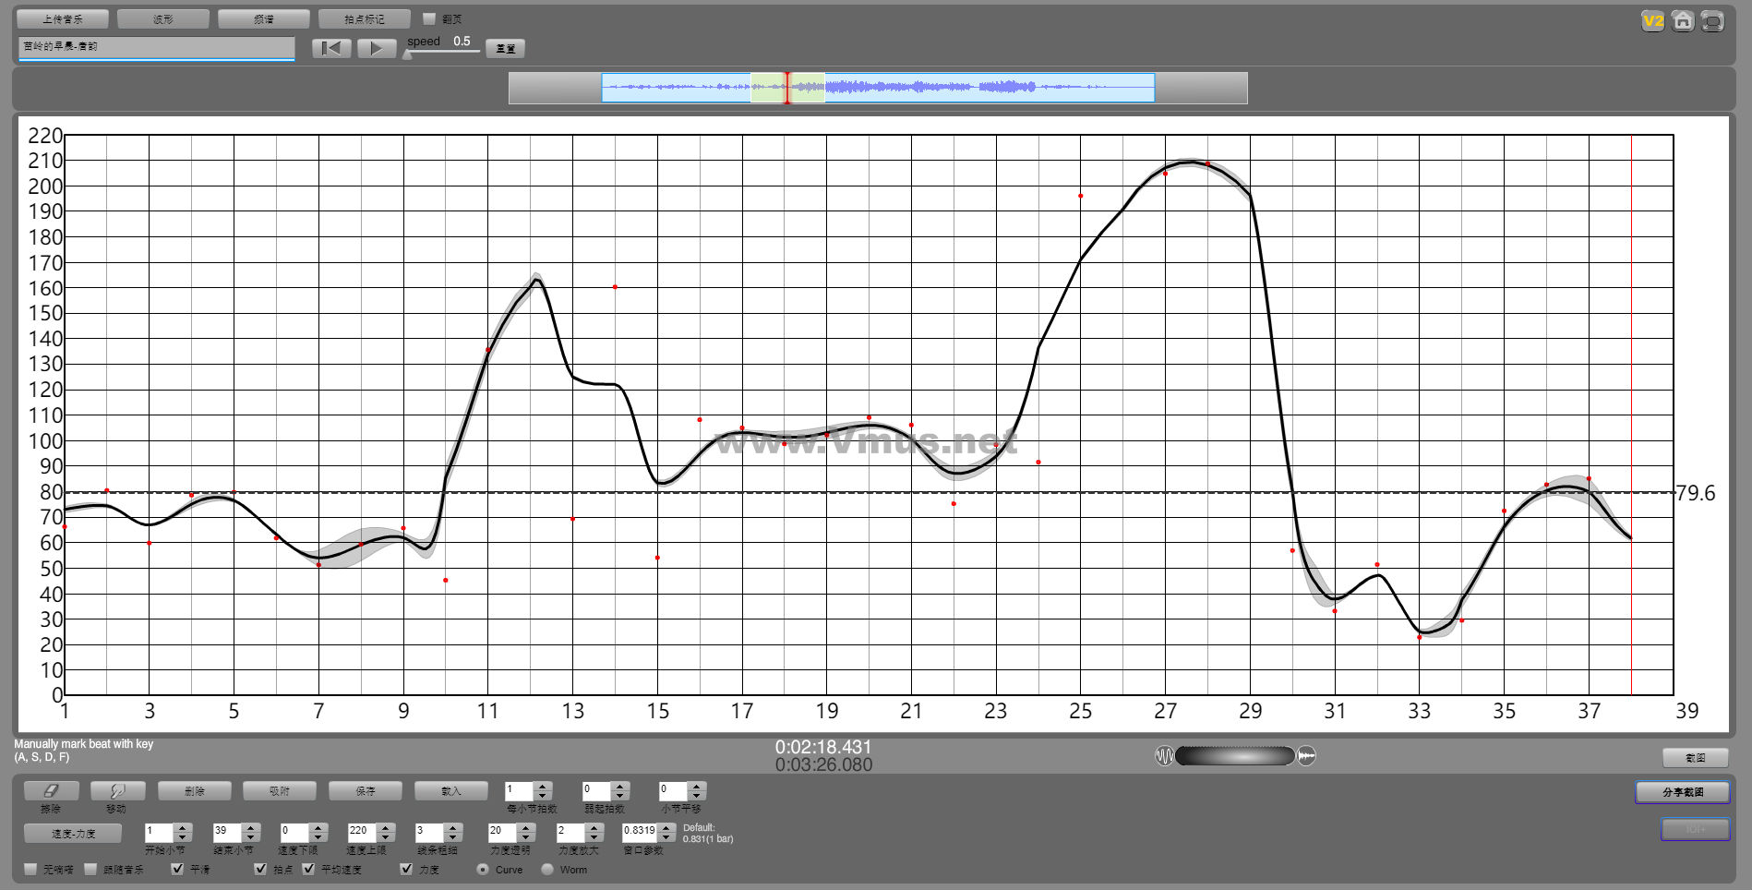1752x890 pixels.
Task: Click the 保存 save button
Action: (366, 791)
